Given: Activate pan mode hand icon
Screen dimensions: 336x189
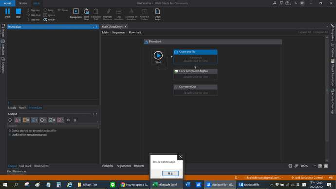Looking at the screenshot, I should 290,166.
